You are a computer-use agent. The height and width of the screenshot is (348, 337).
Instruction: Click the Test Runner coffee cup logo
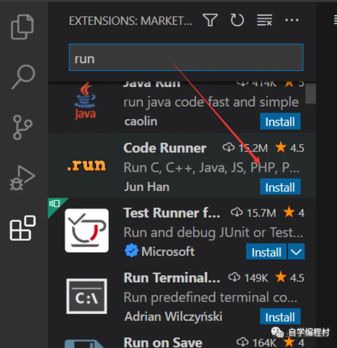tap(86, 230)
